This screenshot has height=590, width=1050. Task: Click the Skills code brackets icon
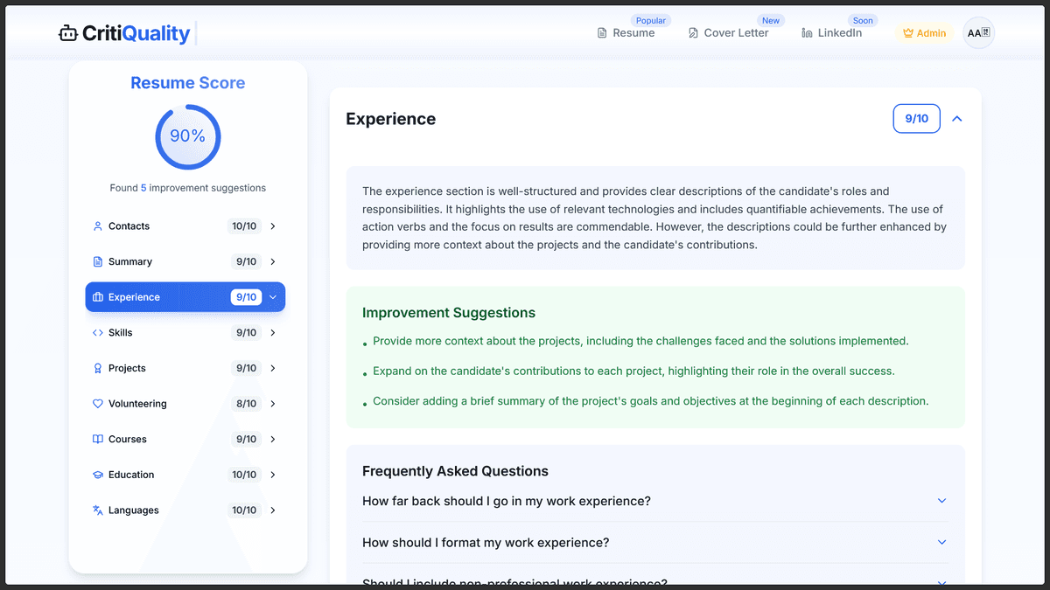tap(98, 333)
